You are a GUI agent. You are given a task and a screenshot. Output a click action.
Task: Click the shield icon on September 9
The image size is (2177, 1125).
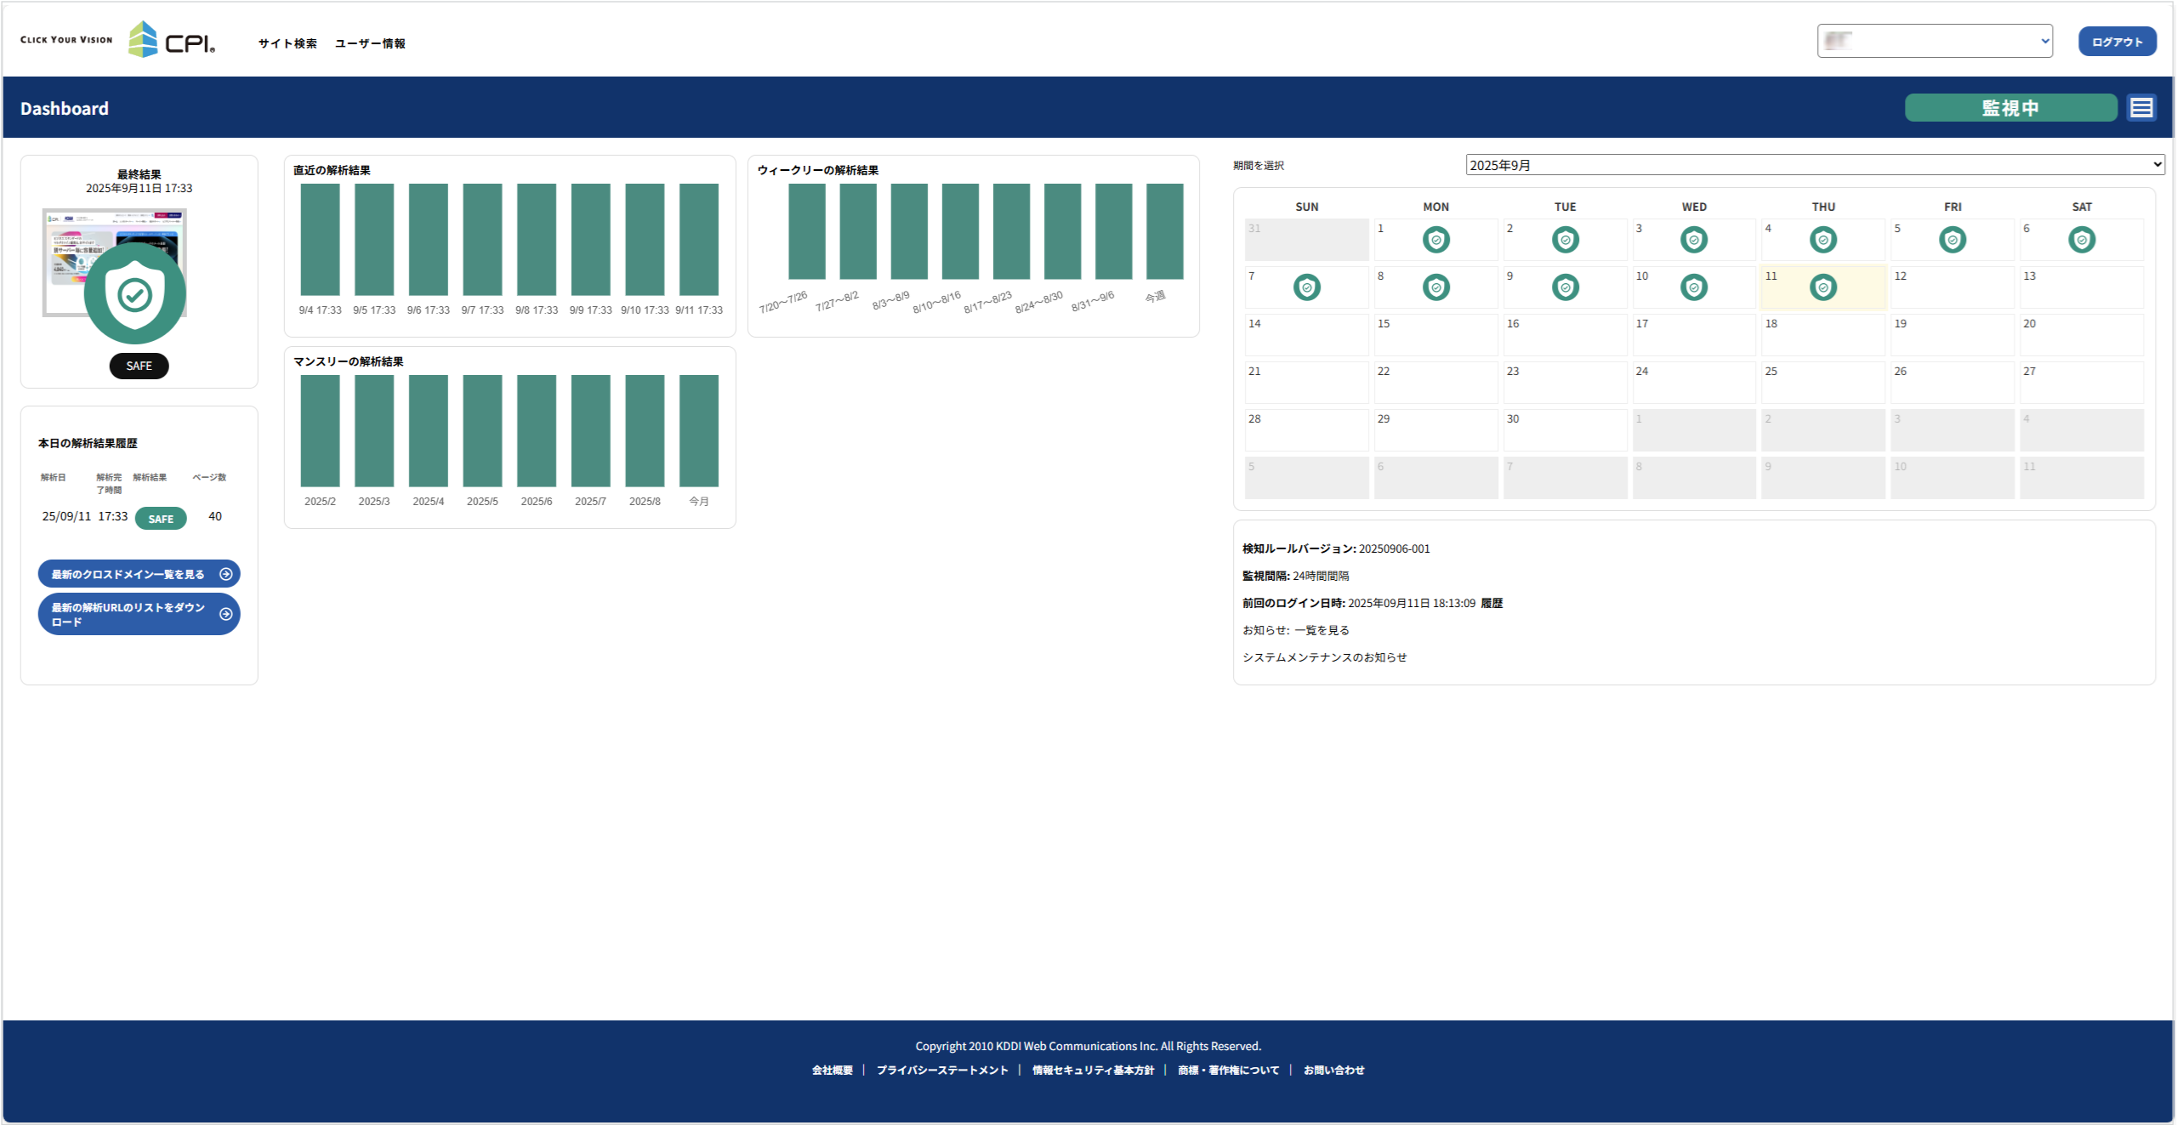coord(1565,287)
